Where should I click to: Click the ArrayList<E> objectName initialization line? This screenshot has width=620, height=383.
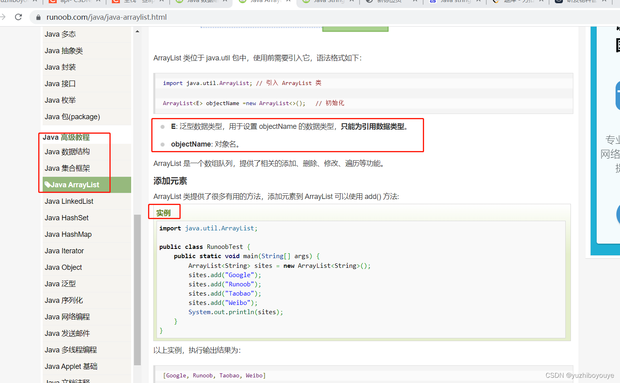(253, 103)
